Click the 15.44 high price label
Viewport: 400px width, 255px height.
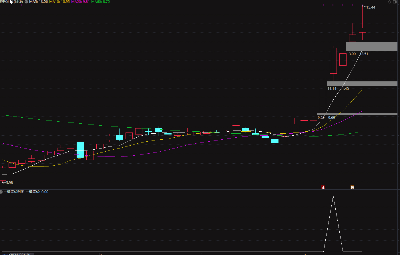[x=371, y=7]
